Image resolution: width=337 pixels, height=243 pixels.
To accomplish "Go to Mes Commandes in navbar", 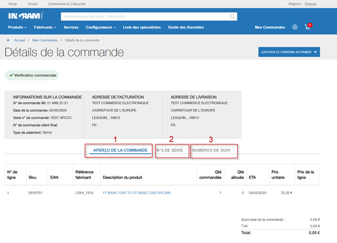I will click(x=270, y=27).
